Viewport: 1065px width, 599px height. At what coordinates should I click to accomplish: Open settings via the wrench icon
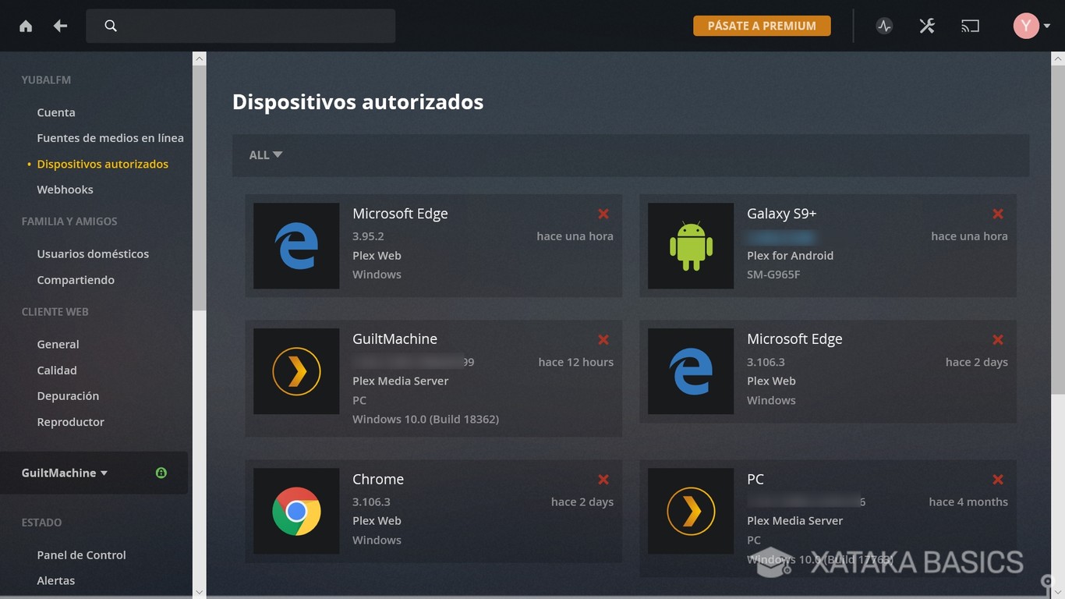(x=926, y=25)
